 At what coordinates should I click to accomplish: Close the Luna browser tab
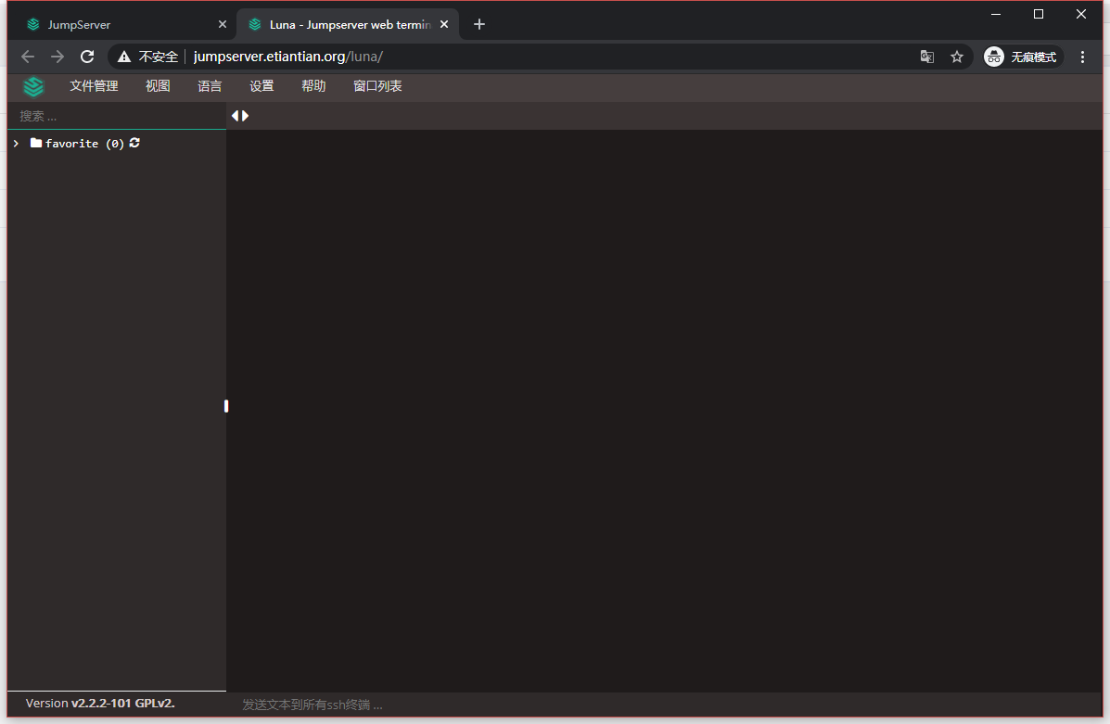(x=444, y=24)
